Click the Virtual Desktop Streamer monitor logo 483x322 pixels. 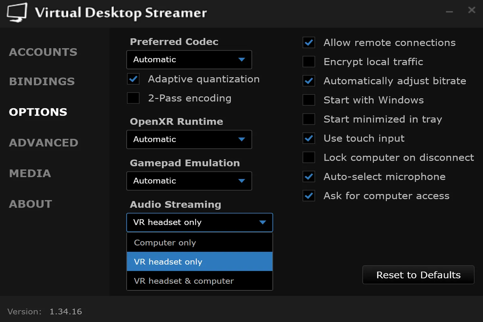coord(17,13)
